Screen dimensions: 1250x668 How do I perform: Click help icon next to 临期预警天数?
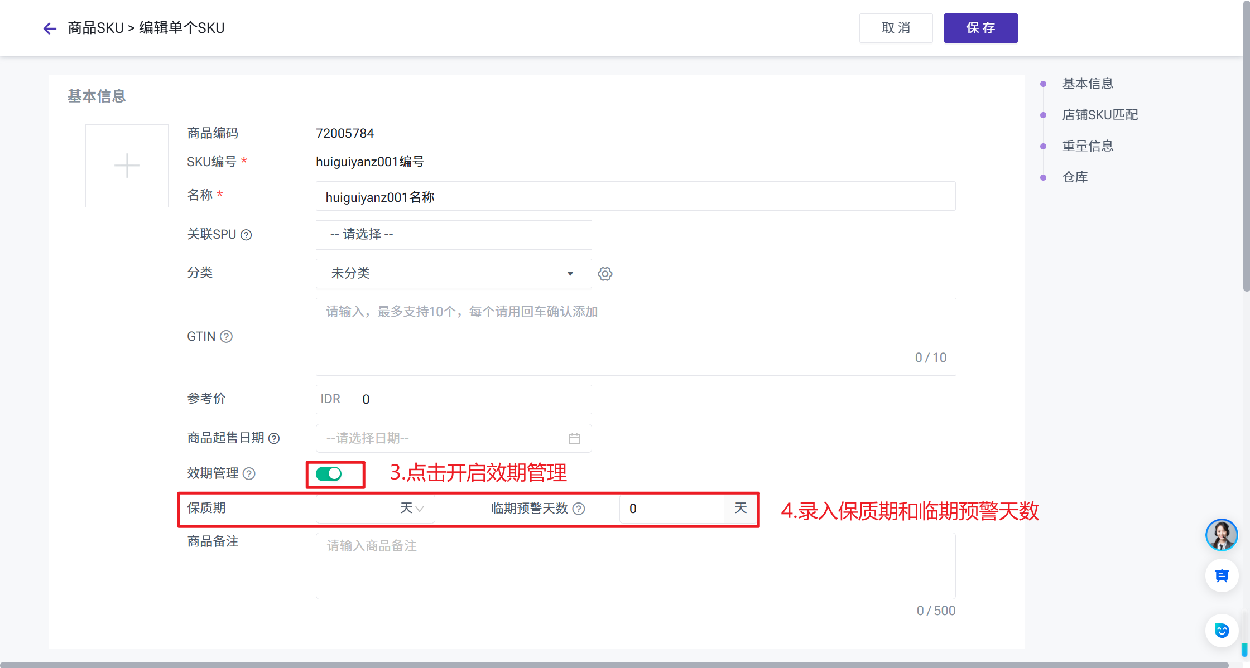579,509
